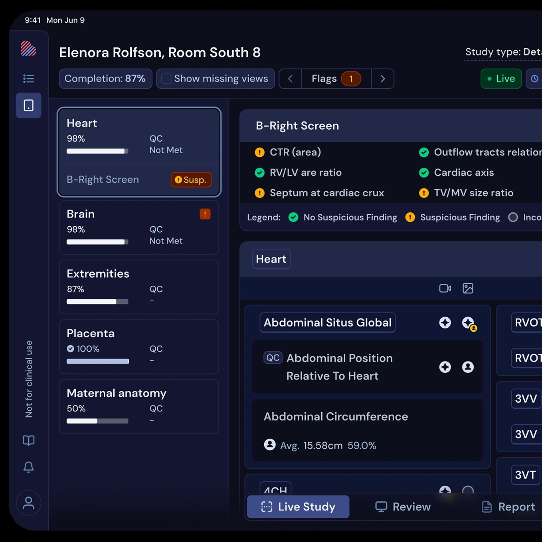542x542 pixels.
Task: Open the user profile icon
Action: (x=28, y=503)
